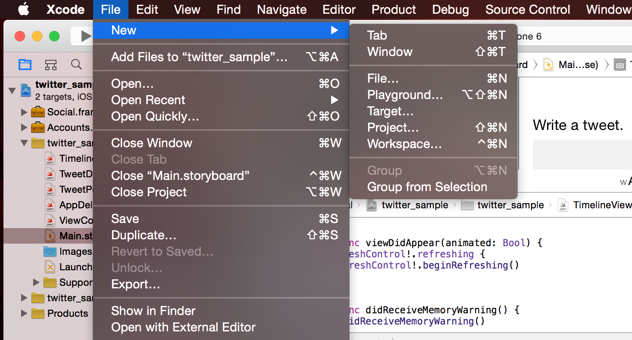Click the TimelineView swift icon in the jump bar

coord(563,205)
